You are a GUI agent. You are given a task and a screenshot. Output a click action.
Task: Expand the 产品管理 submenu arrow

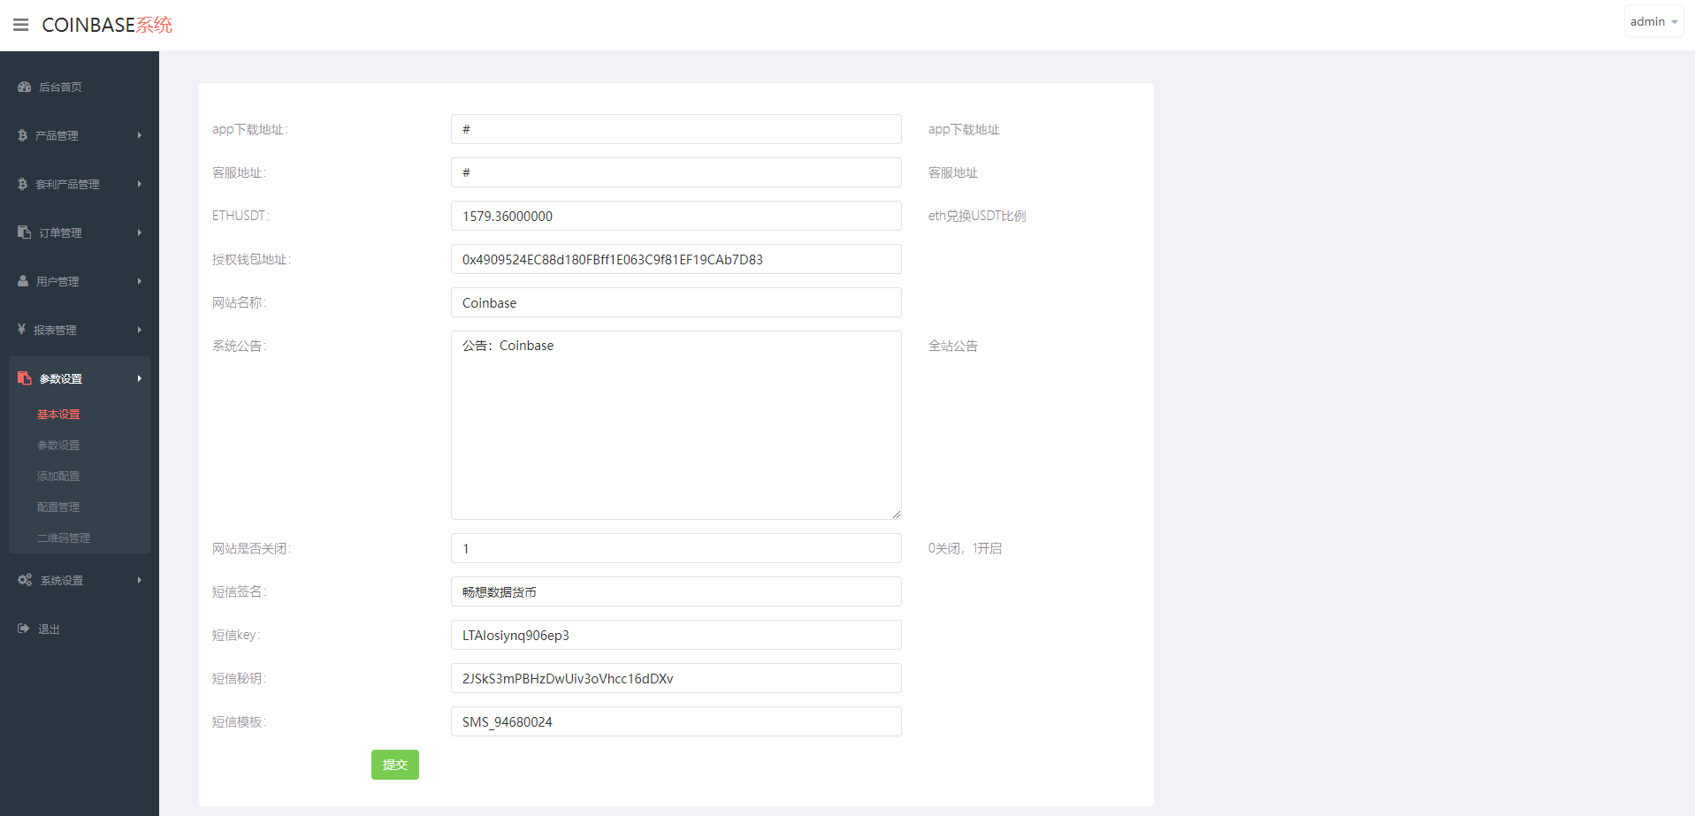point(140,135)
